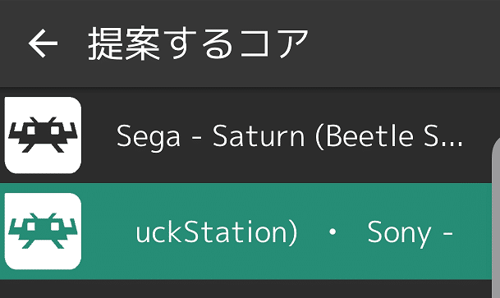This screenshot has width=500, height=298.
Task: Click the green RetroArch icon in highlighted row
Action: (43, 231)
